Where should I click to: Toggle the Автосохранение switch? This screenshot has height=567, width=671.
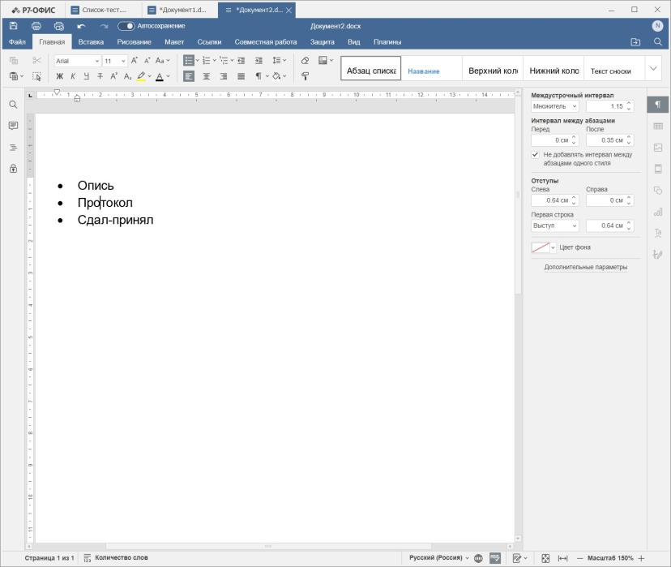[x=126, y=26]
